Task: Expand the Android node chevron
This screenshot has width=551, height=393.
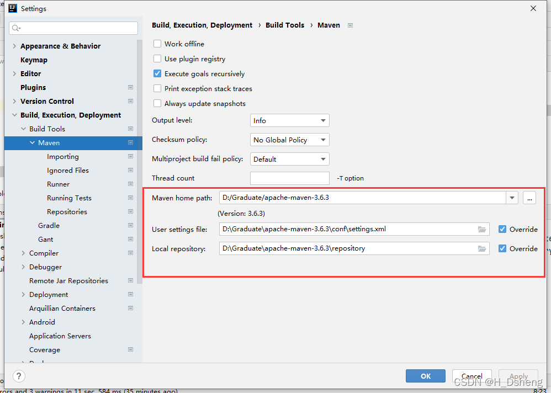Action: (23, 322)
